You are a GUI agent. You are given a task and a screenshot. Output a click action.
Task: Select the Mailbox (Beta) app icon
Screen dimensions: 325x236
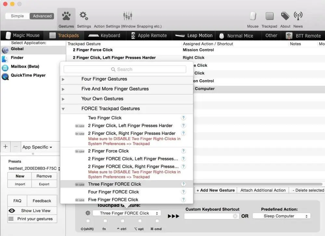[x=5, y=68]
